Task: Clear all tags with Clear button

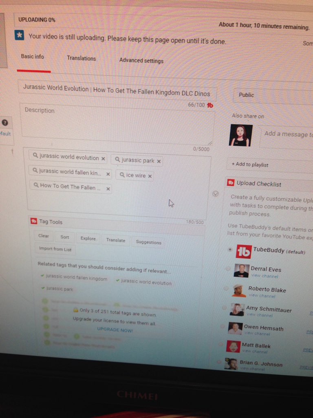Action: point(43,236)
